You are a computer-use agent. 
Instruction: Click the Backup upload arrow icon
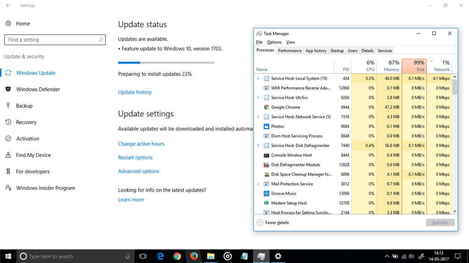8,106
